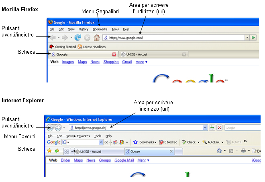Click Mehr link in Internet Explorer page
The width and height of the screenshot is (265, 182).
[141, 160]
